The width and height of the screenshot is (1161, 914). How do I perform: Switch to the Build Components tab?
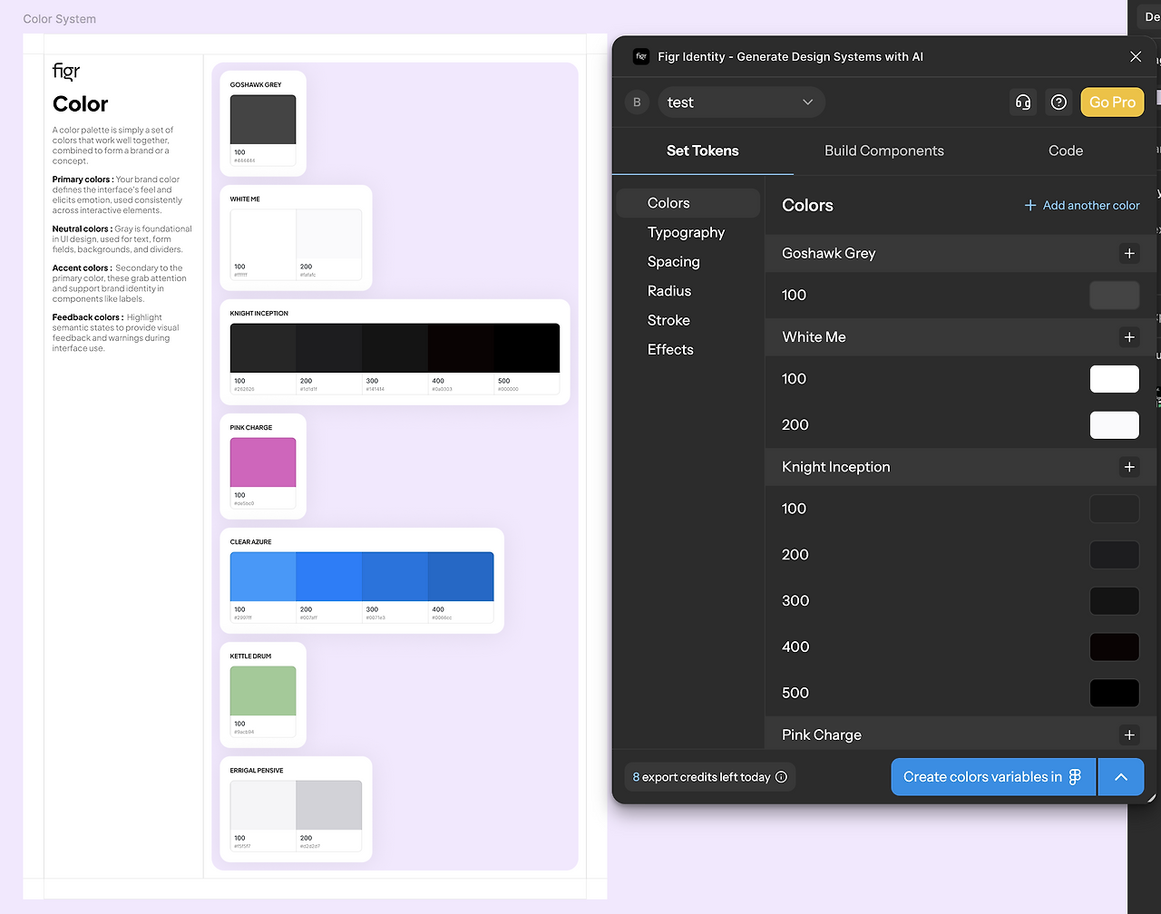coord(884,151)
